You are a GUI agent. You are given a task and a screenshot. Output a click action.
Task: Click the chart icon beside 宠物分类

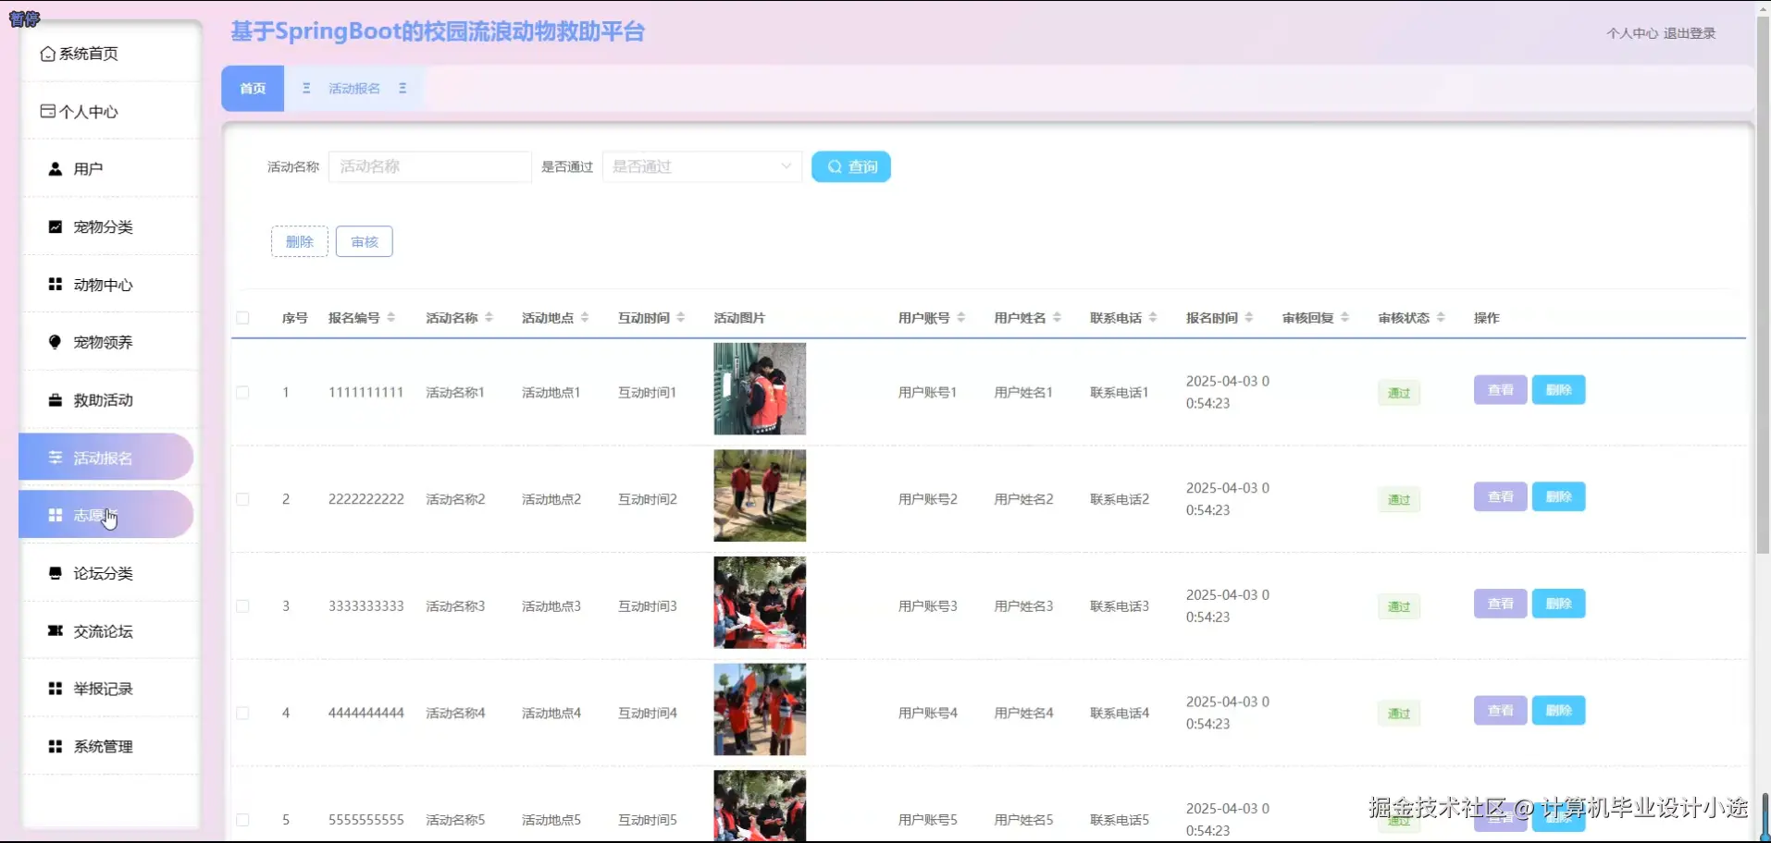(x=56, y=226)
